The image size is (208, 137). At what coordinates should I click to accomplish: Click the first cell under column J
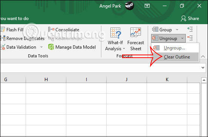pos(127,88)
